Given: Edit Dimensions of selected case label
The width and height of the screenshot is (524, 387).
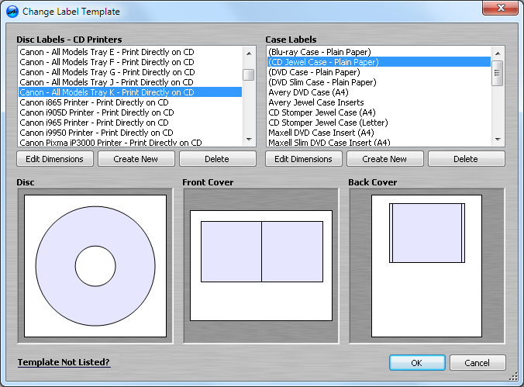Looking at the screenshot, I should tap(303, 159).
